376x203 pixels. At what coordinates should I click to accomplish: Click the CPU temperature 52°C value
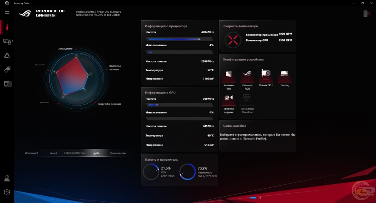pos(210,70)
